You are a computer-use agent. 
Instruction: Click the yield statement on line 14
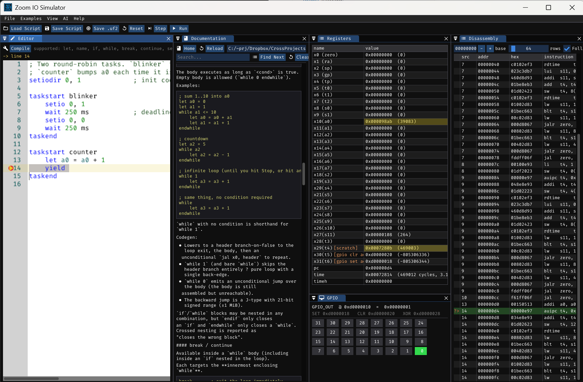click(55, 168)
